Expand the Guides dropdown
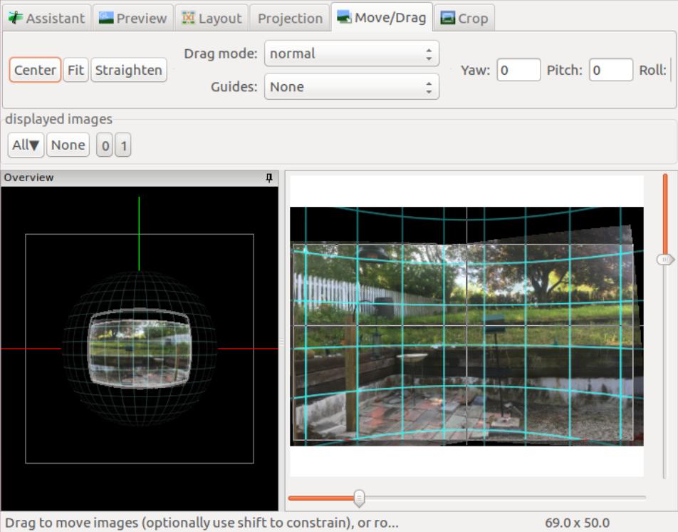Image resolution: width=678 pixels, height=532 pixels. (351, 87)
